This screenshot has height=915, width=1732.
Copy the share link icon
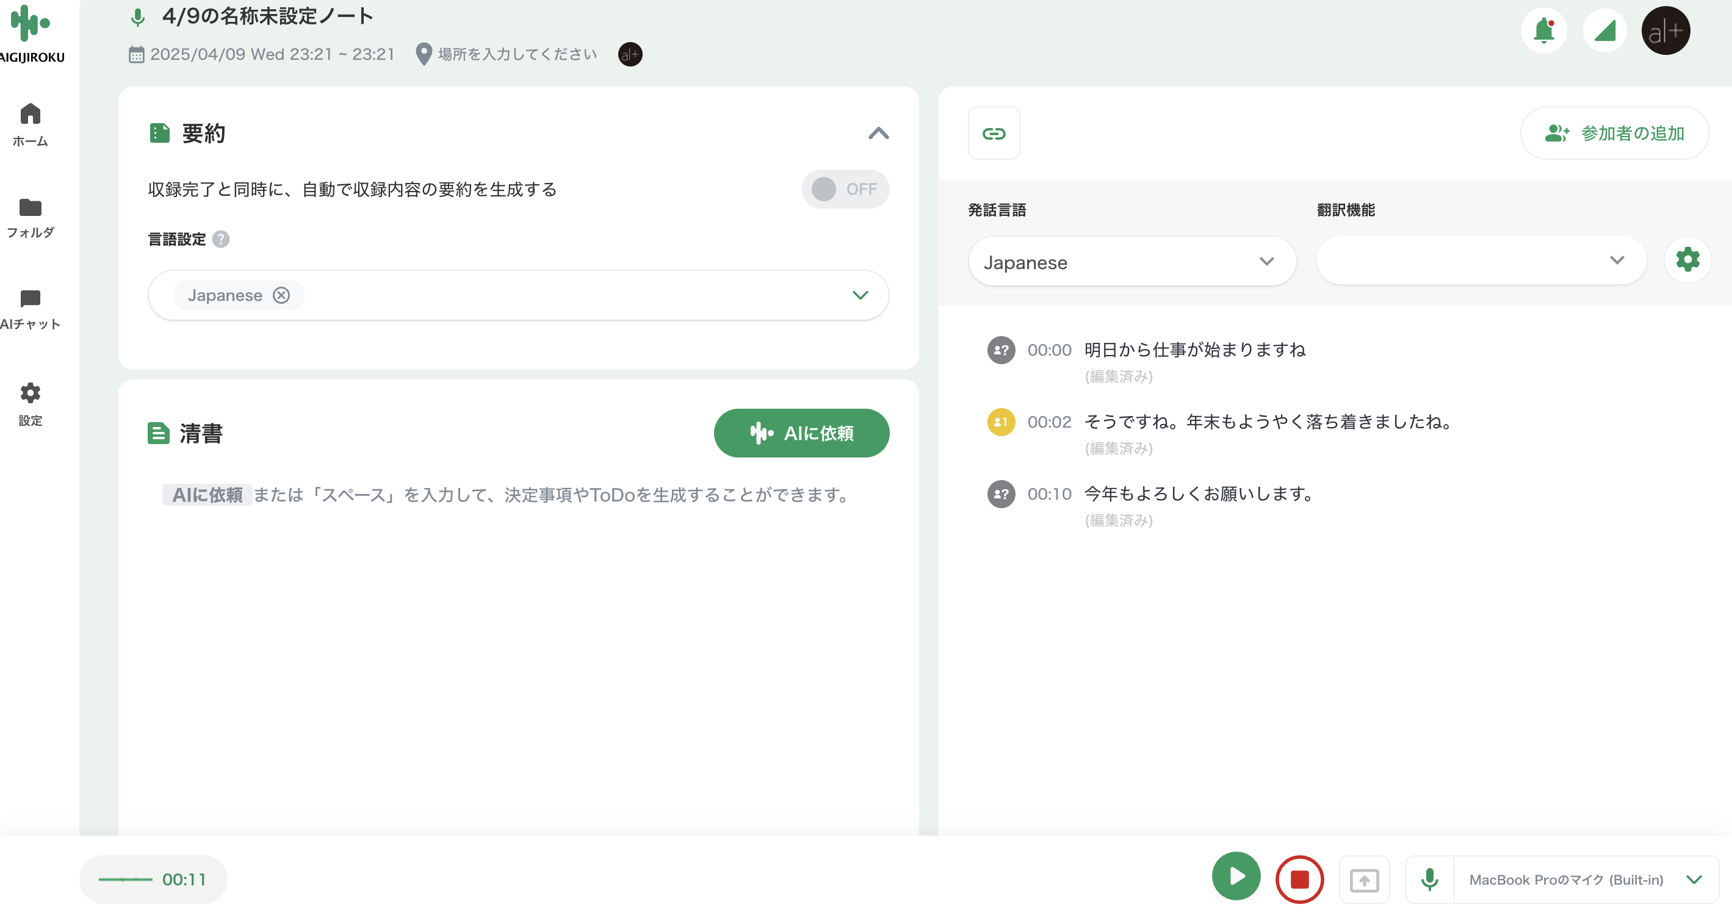[994, 134]
